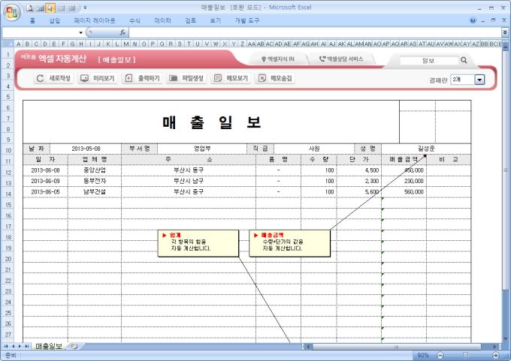Viewport: 511px width, 361px height.
Task: Open the Office button menu
Action: pyautogui.click(x=12, y=12)
